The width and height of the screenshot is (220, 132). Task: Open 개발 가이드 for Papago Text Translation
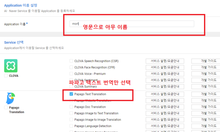click(206, 94)
